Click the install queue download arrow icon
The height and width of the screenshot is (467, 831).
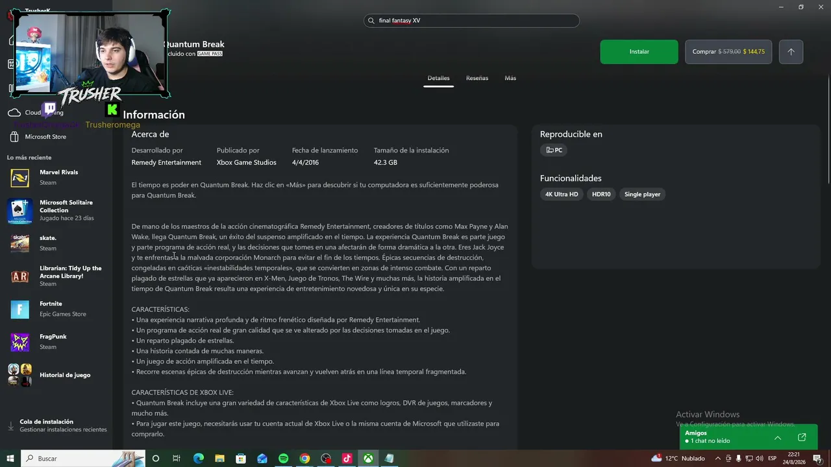pyautogui.click(x=10, y=426)
